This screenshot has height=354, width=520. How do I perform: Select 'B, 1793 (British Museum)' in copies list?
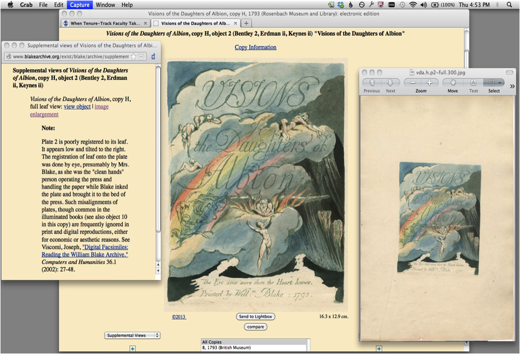(x=227, y=348)
